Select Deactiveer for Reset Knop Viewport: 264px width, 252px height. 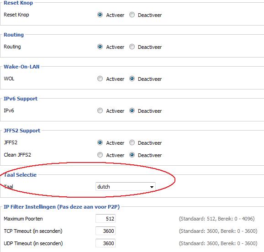point(132,15)
